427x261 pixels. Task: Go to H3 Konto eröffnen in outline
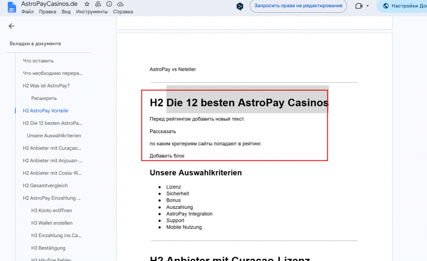pyautogui.click(x=52, y=210)
